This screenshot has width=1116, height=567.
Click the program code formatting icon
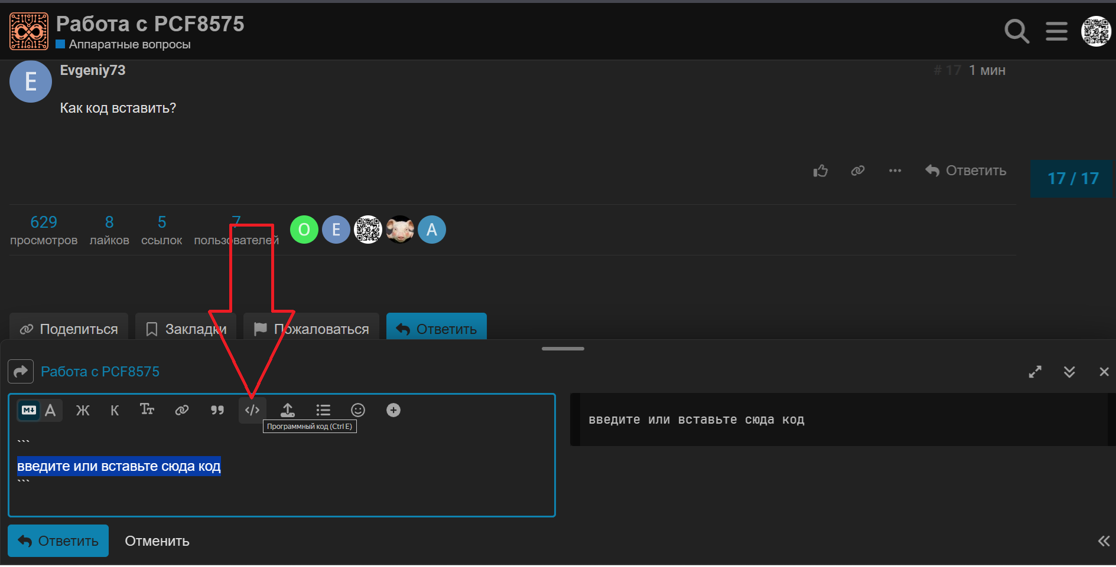click(252, 410)
